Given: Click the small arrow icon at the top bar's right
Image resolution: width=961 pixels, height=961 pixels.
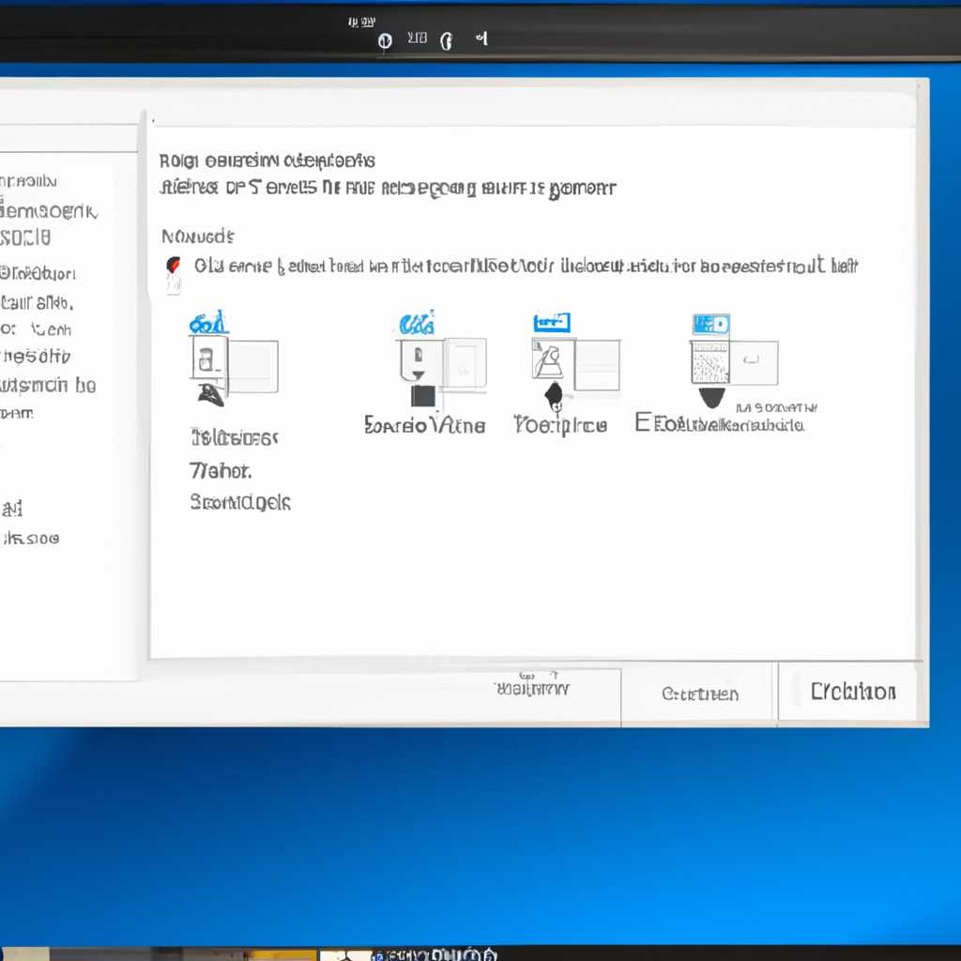Looking at the screenshot, I should (x=482, y=38).
